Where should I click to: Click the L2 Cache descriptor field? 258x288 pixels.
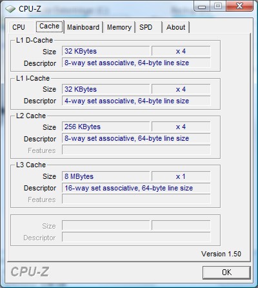(136, 138)
